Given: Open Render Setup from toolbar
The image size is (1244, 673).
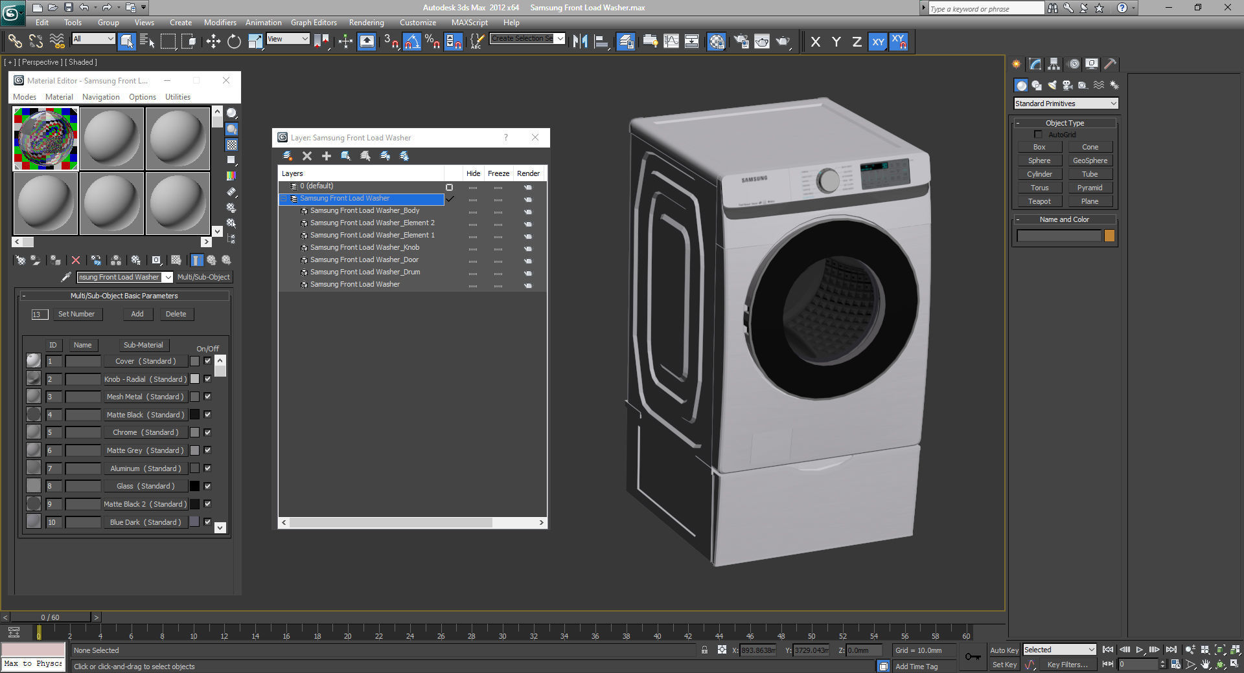Looking at the screenshot, I should pos(741,42).
